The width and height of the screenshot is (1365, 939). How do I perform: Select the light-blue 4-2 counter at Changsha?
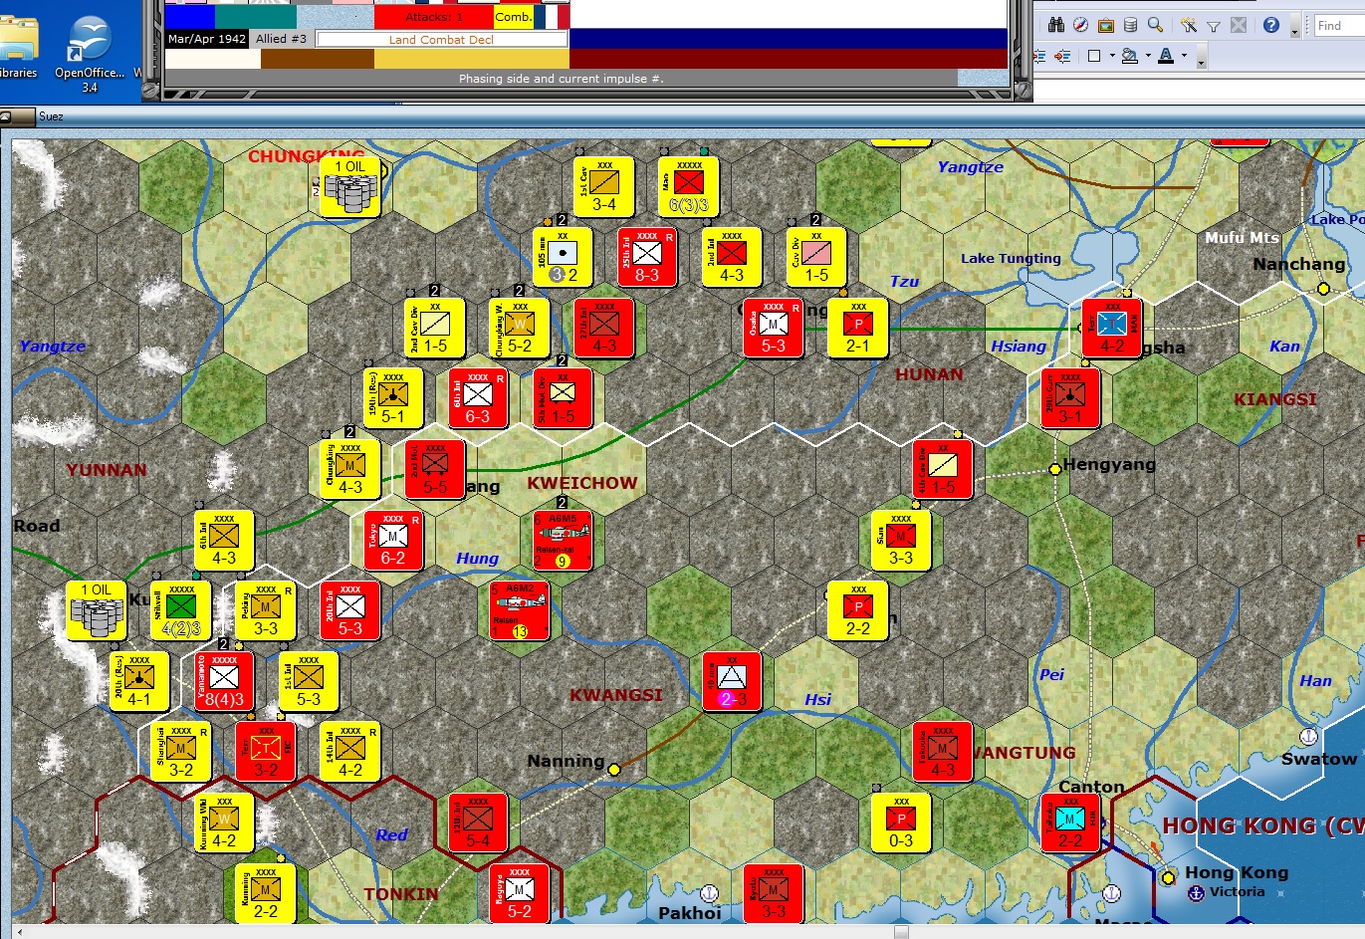click(x=1112, y=328)
